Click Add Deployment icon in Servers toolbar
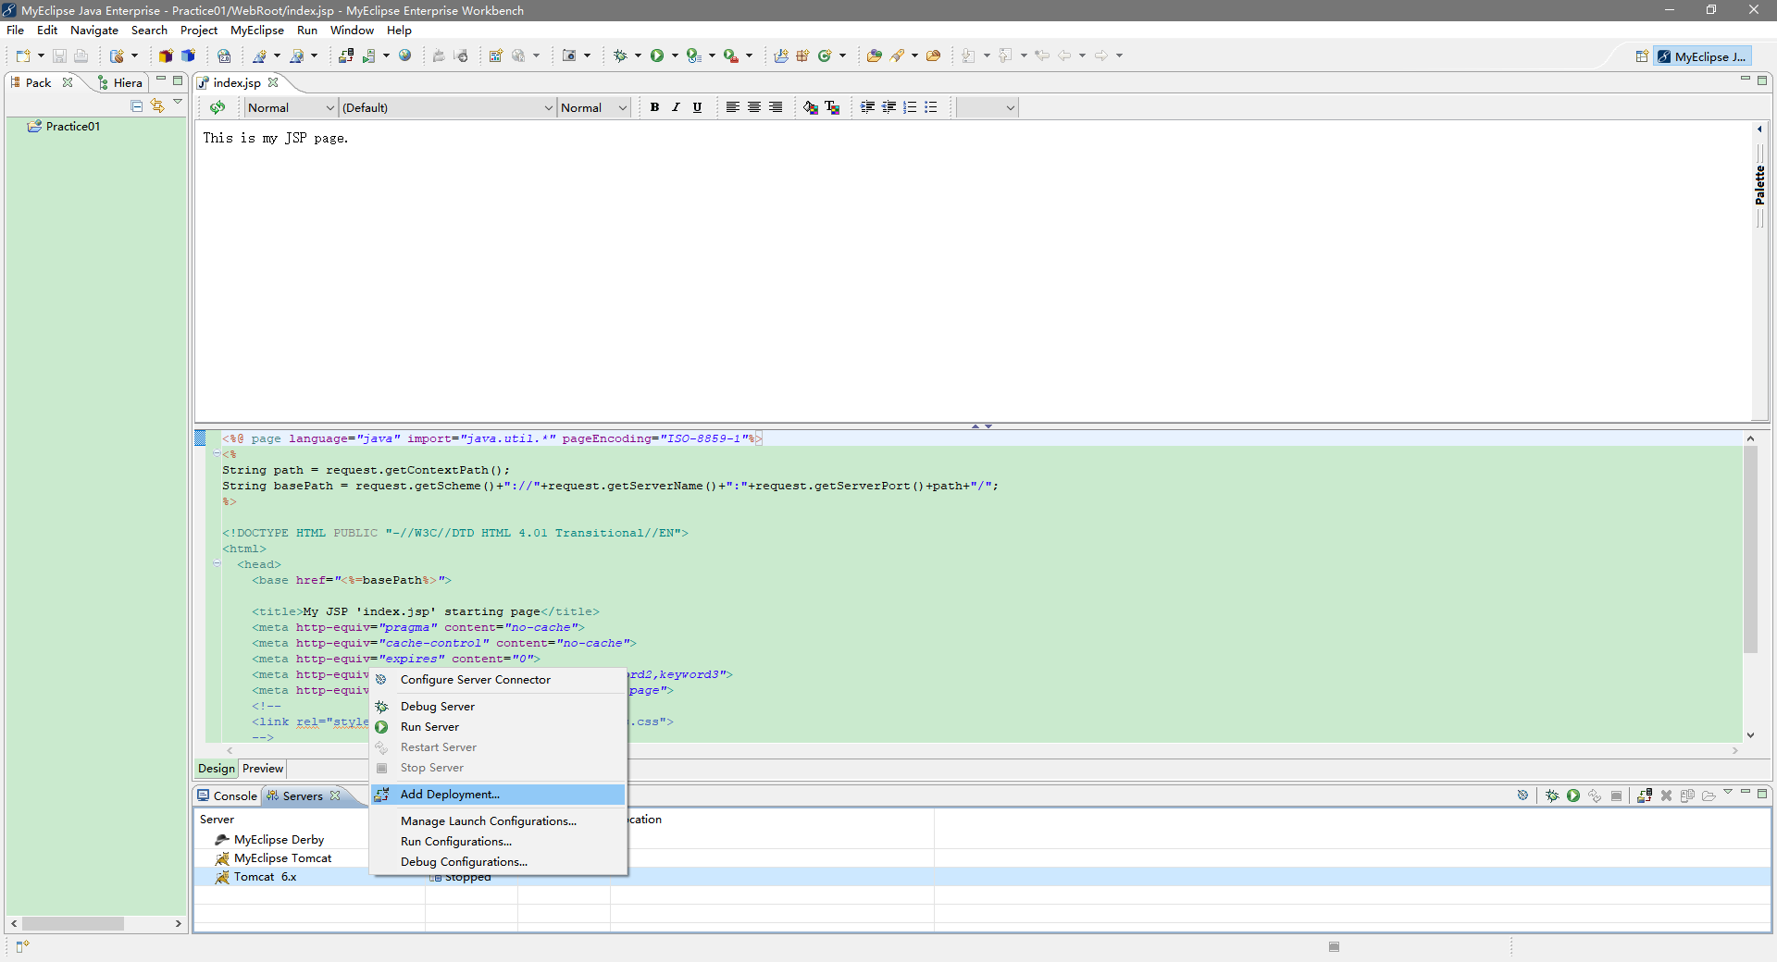This screenshot has width=1777, height=962. click(1645, 795)
